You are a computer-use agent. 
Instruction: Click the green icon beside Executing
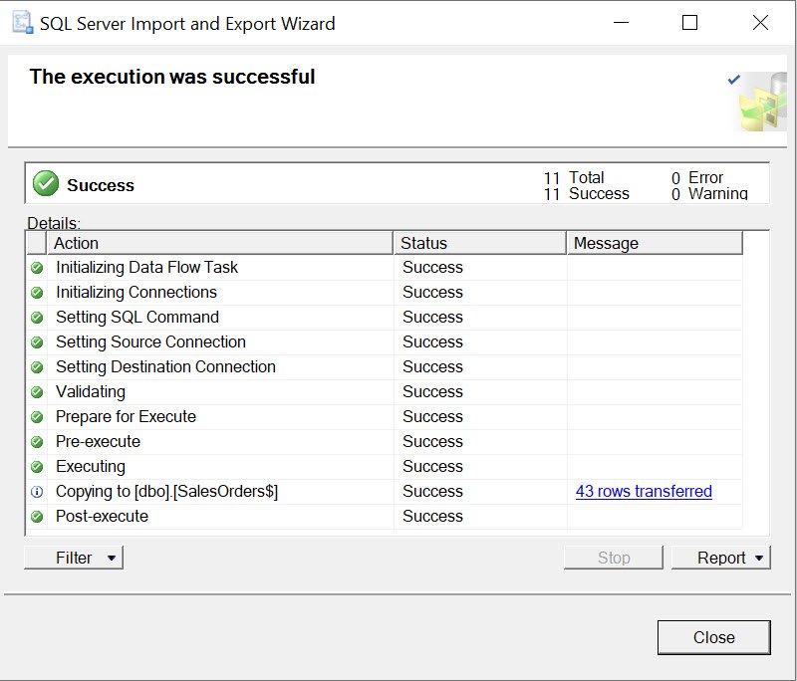coord(37,466)
